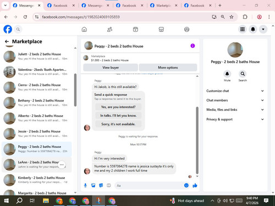Expand Customize chat section
This screenshot has height=206, width=275.
[x=235, y=91]
